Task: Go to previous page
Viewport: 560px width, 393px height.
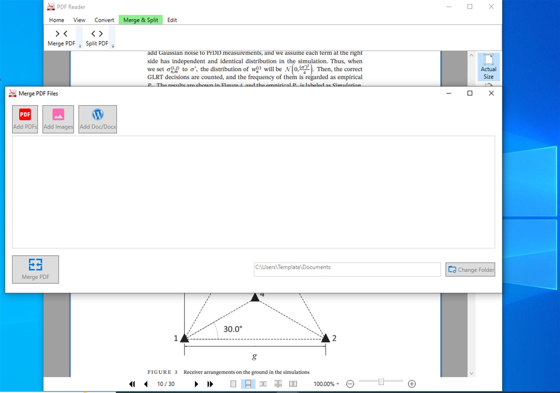Action: coord(146,384)
